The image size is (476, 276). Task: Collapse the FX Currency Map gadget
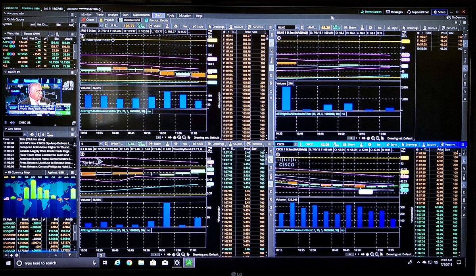(x=5, y=173)
